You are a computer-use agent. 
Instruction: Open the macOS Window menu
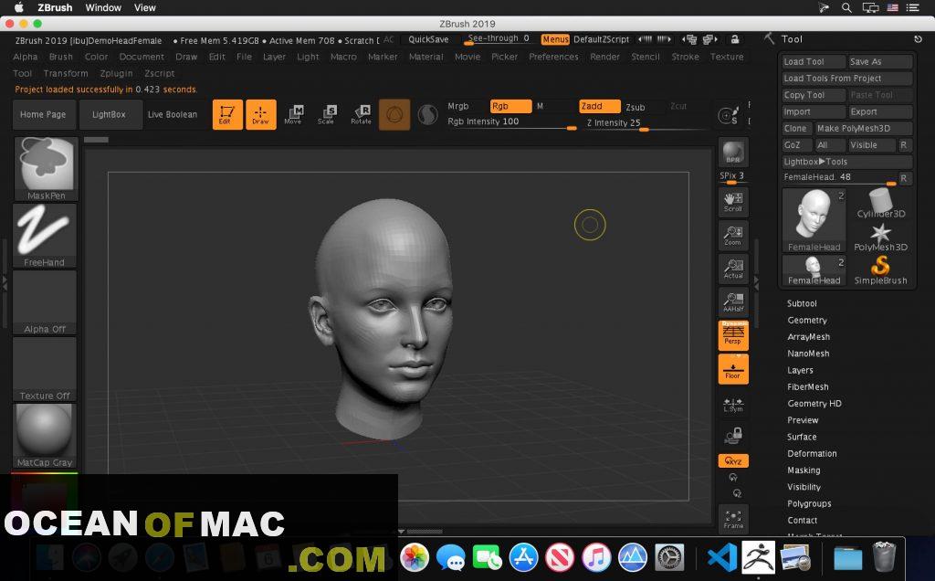[103, 7]
